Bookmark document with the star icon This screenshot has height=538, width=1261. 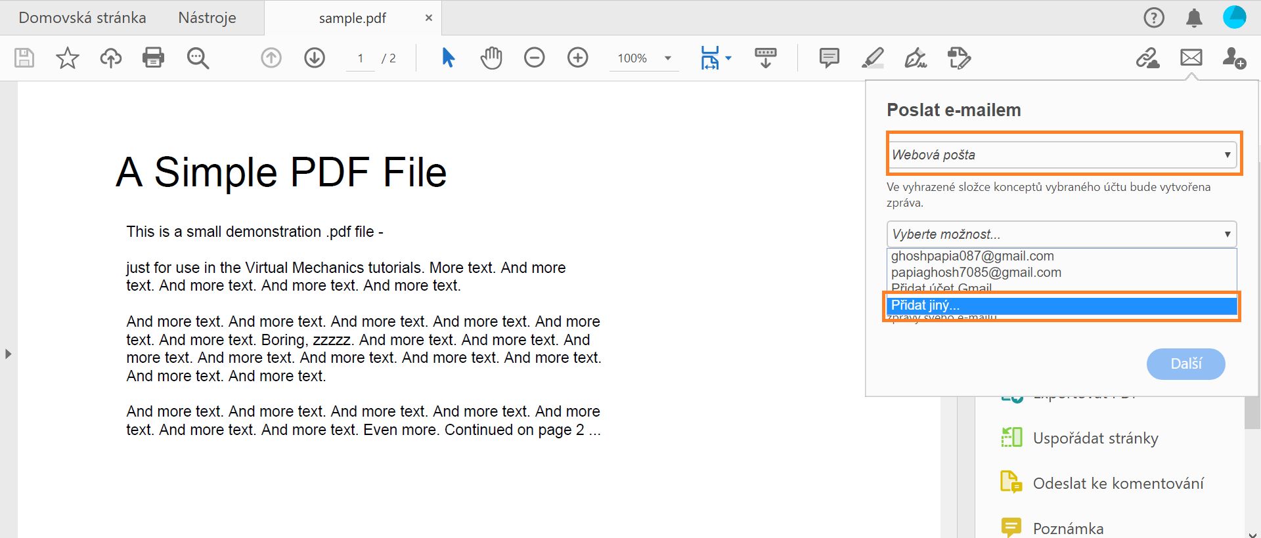click(67, 58)
